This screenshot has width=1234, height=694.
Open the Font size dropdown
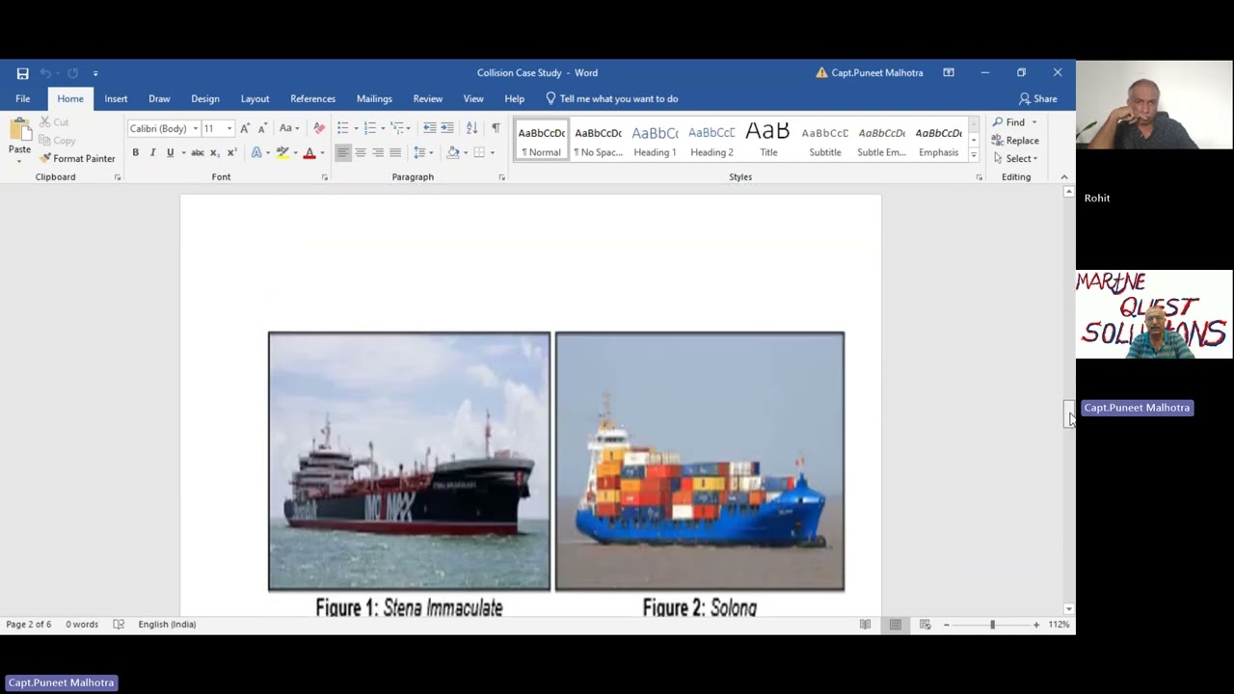pos(229,128)
